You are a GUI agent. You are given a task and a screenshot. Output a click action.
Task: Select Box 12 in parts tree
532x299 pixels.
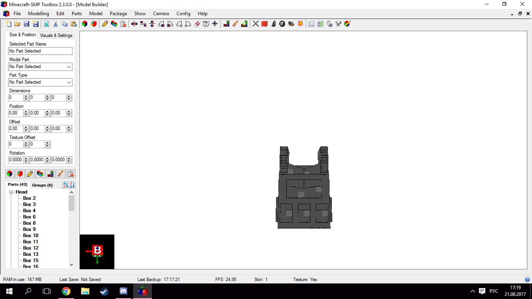pos(31,248)
